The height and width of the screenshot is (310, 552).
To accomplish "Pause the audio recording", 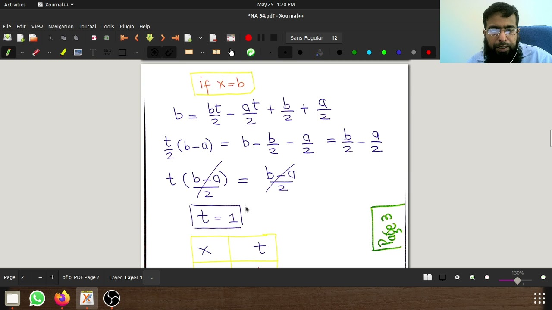I will (261, 38).
